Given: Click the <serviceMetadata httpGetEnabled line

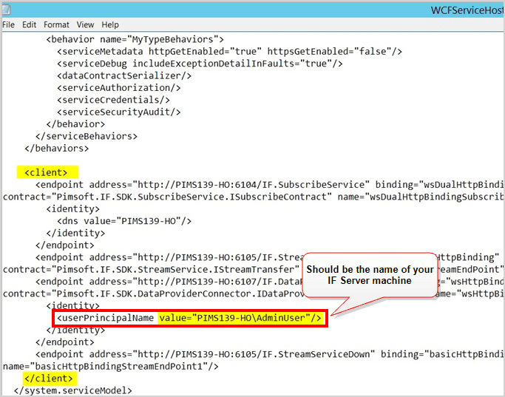Looking at the screenshot, I should point(230,52).
